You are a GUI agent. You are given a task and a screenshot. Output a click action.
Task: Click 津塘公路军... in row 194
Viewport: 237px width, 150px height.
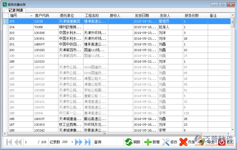95,84
